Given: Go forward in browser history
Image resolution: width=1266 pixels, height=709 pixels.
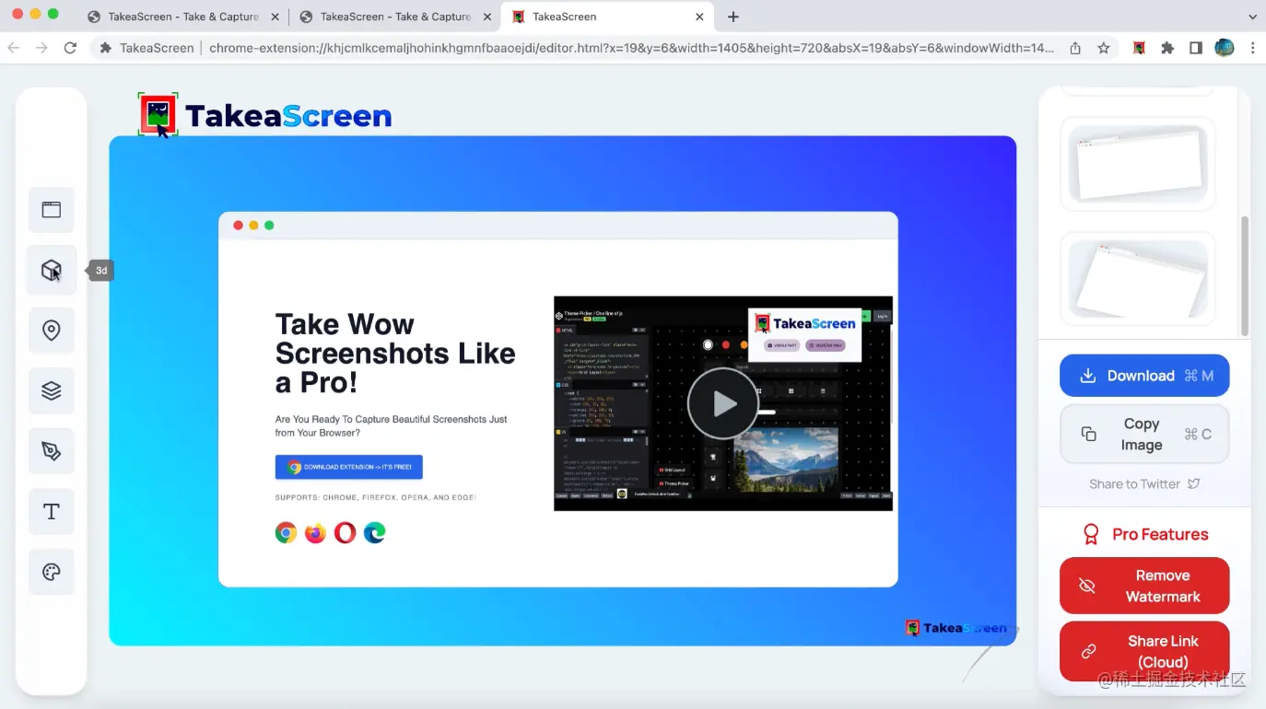Looking at the screenshot, I should [x=41, y=48].
